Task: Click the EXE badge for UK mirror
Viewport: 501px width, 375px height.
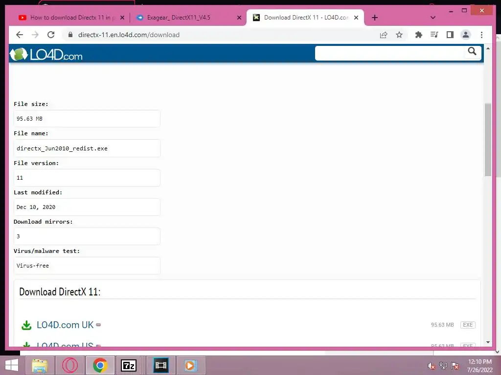Action: pyautogui.click(x=468, y=325)
